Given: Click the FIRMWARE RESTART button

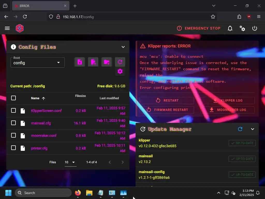Looking at the screenshot, I should pos(167,110).
